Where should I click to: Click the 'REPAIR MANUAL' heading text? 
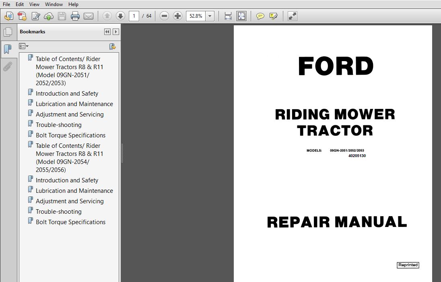point(337,222)
